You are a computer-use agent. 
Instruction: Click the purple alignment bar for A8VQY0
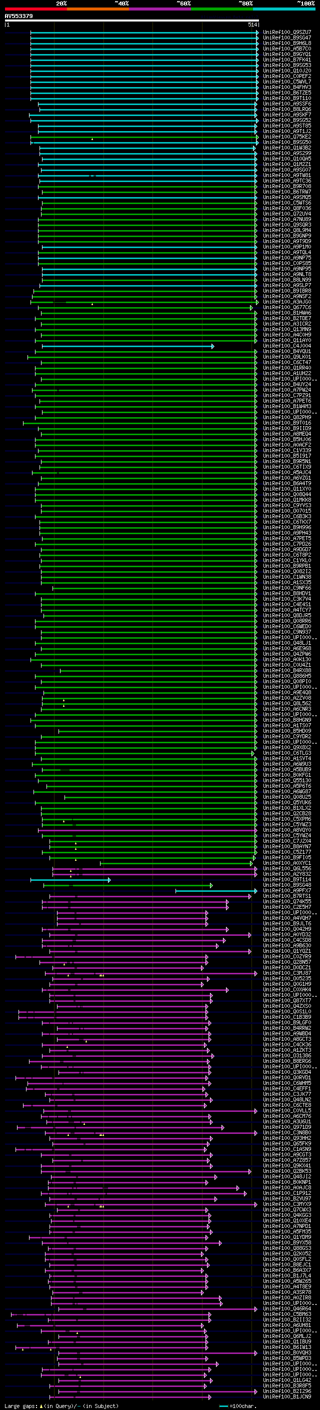pyautogui.click(x=147, y=830)
